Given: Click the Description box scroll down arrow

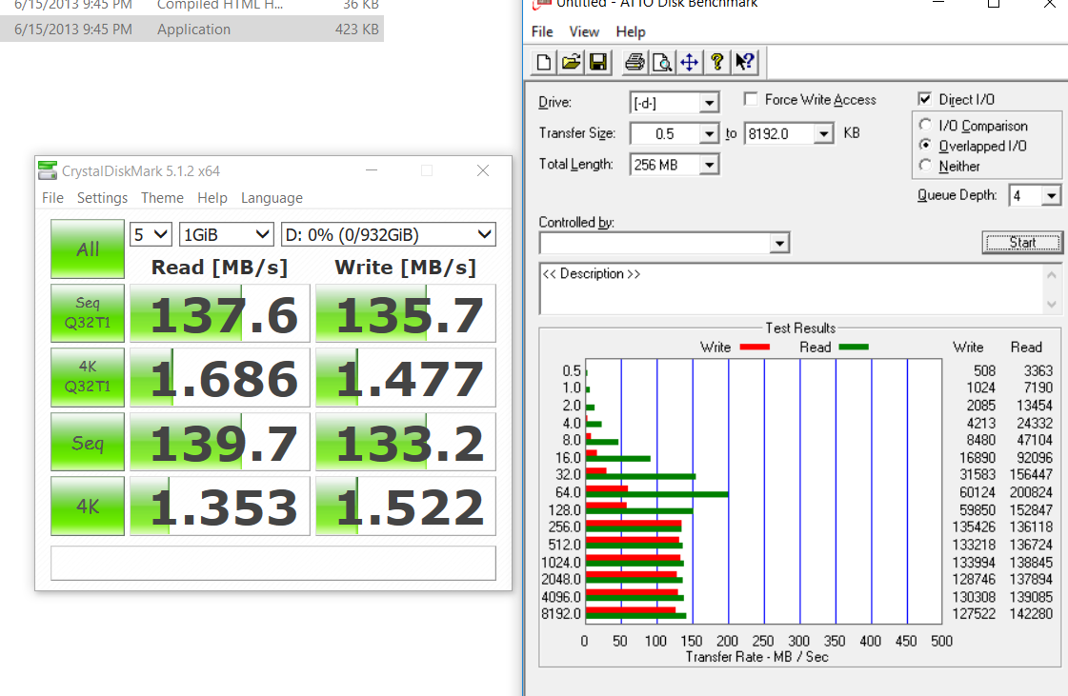Looking at the screenshot, I should tap(1052, 304).
